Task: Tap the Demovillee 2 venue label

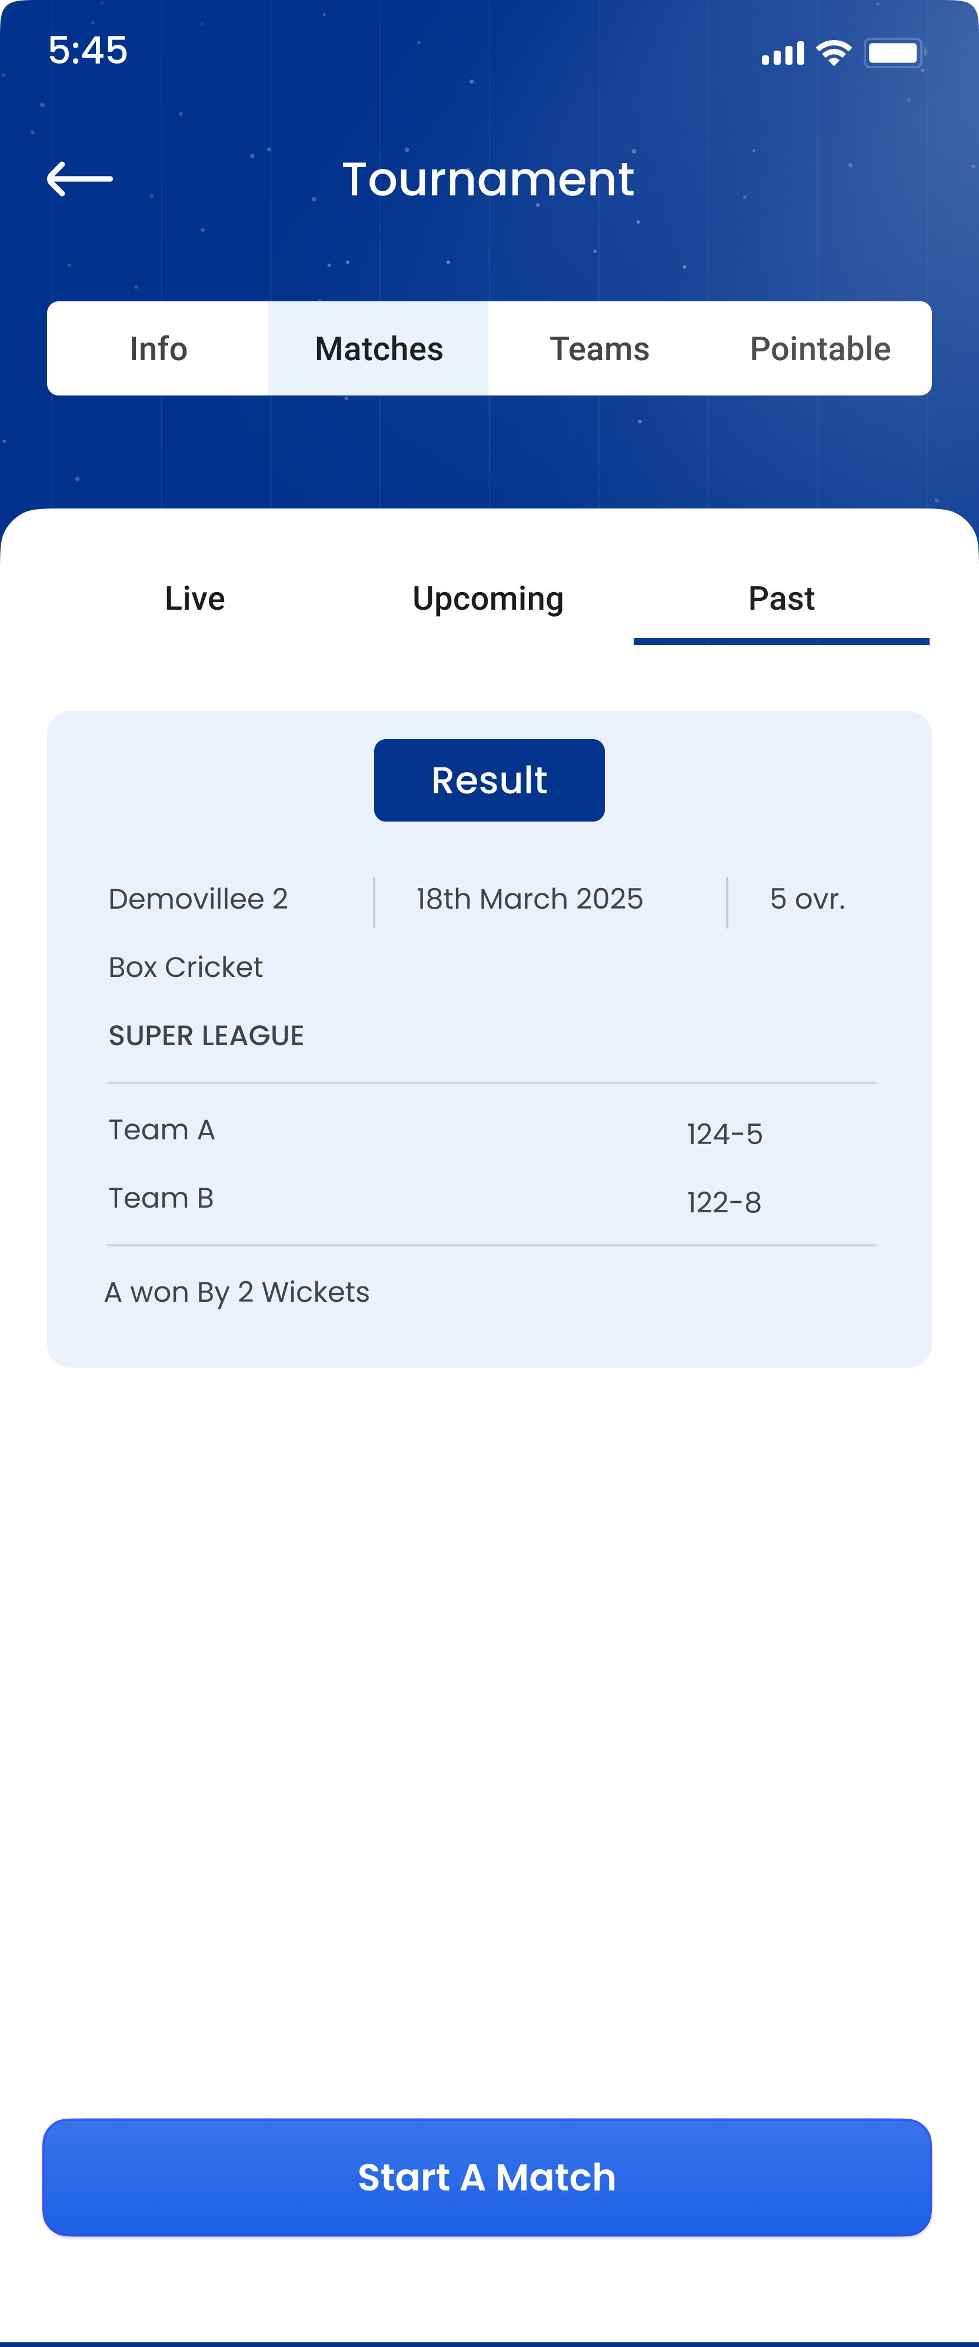Action: click(x=198, y=899)
